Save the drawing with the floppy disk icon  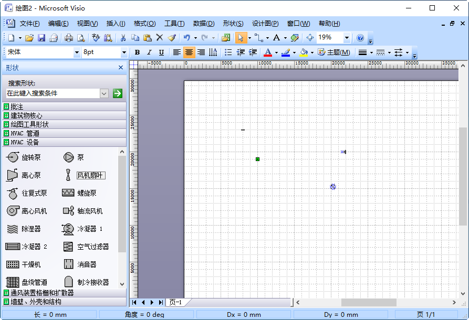[41, 38]
